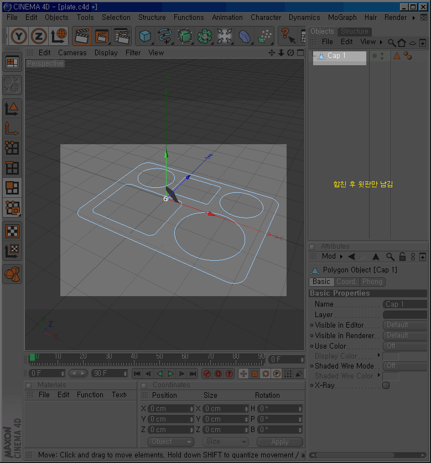The image size is (431, 463).
Task: Expand Objects manager more-menus arrow
Action: coord(381,42)
